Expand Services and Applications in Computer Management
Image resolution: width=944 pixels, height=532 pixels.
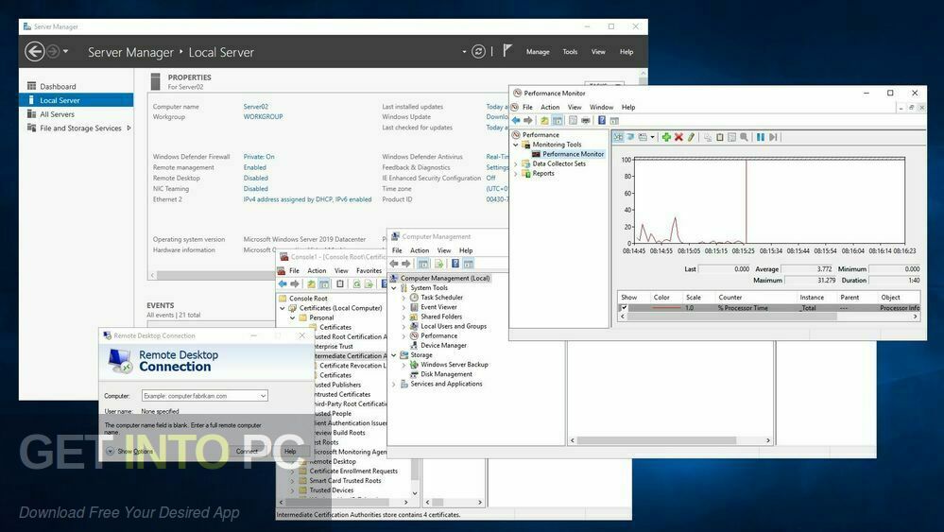tap(394, 384)
